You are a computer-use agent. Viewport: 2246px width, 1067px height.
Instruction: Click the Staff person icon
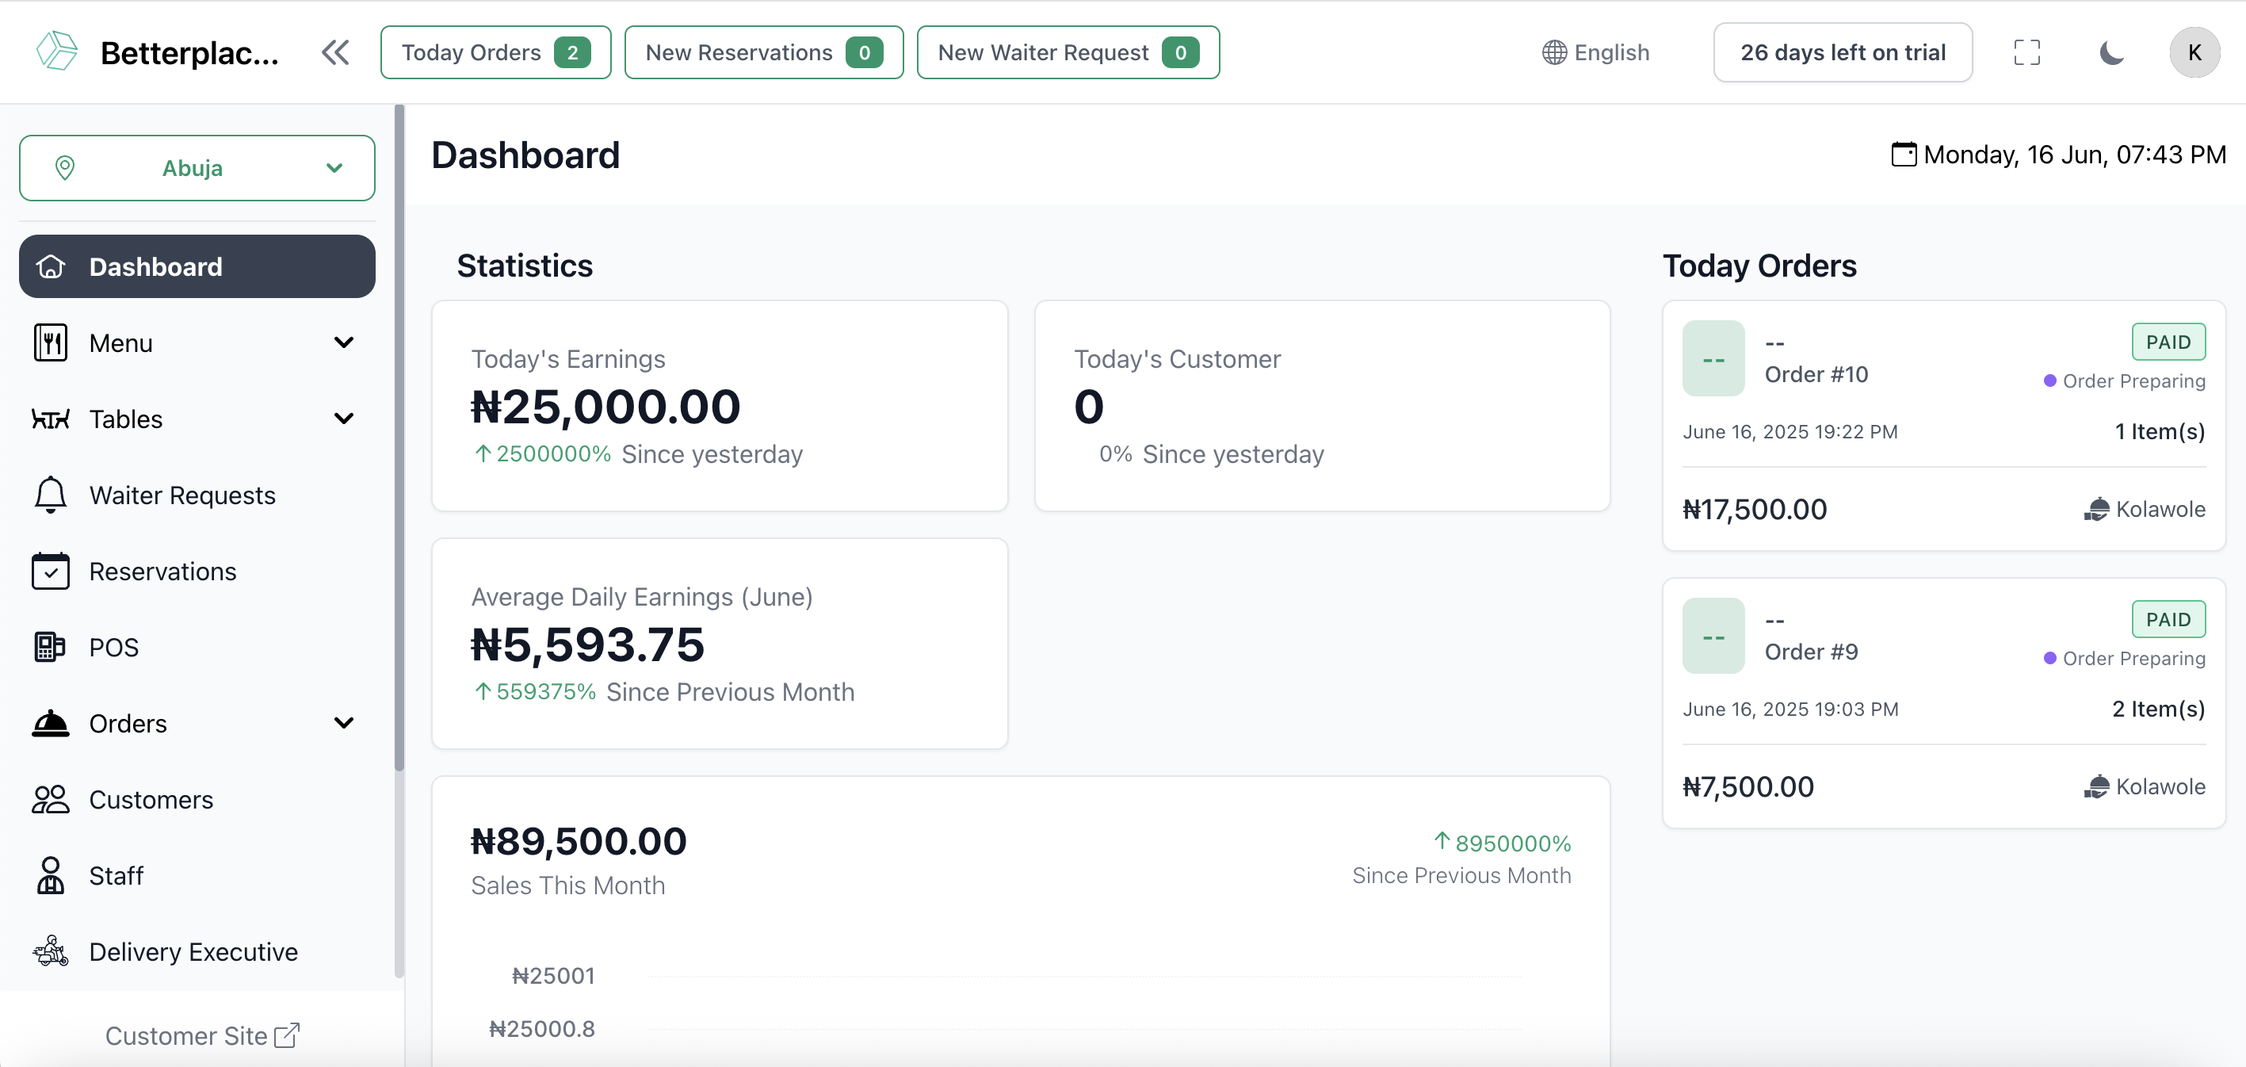51,875
